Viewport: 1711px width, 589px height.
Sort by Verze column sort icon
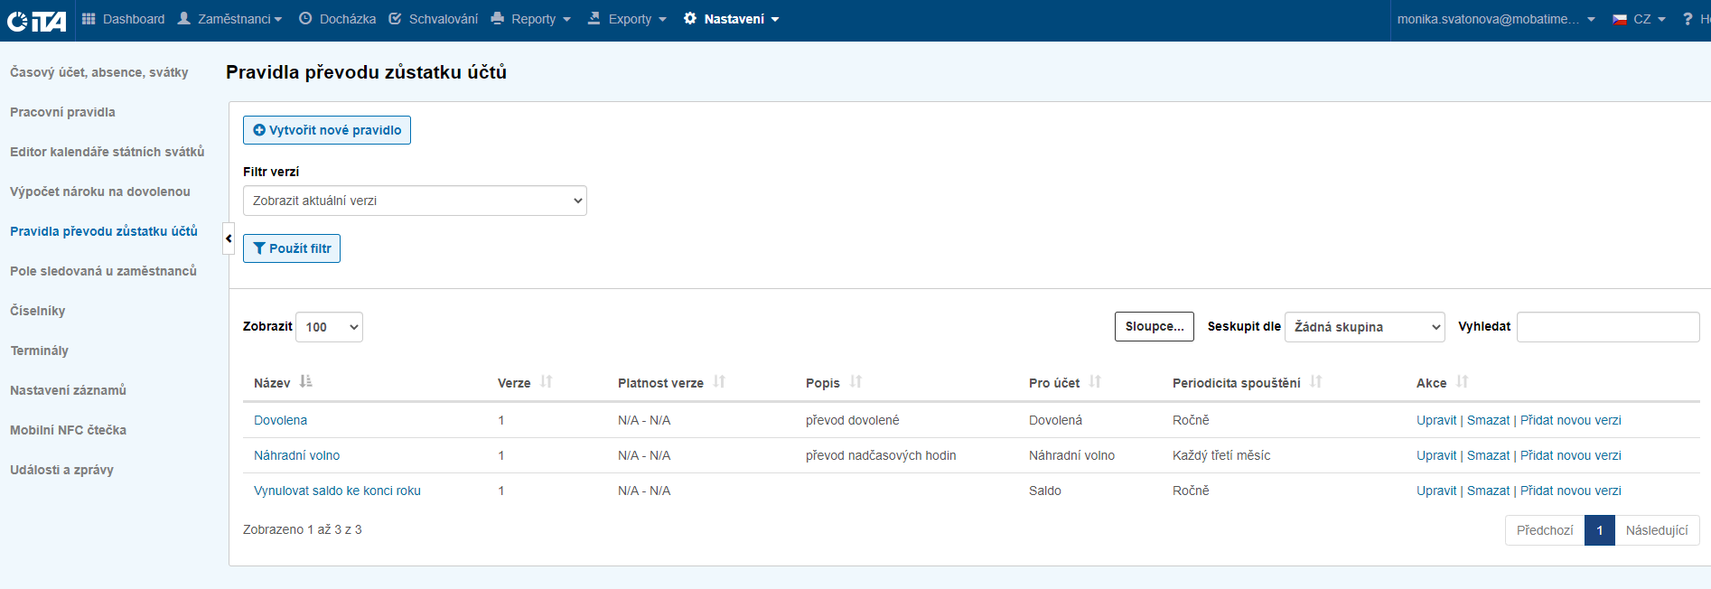point(547,382)
